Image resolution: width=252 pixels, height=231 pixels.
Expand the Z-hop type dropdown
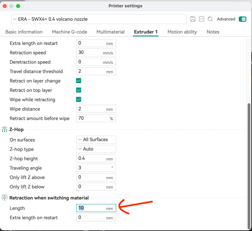click(96, 149)
